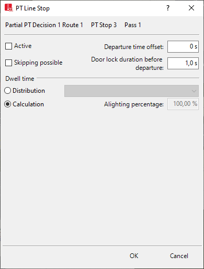This screenshot has width=204, height=269.
Task: Expand the chevron arrow of the distribution dropdown
Action: tap(194, 91)
